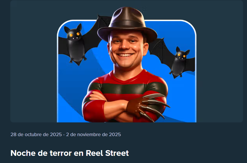Click the word "Reel Street" in the heading

pos(107,153)
